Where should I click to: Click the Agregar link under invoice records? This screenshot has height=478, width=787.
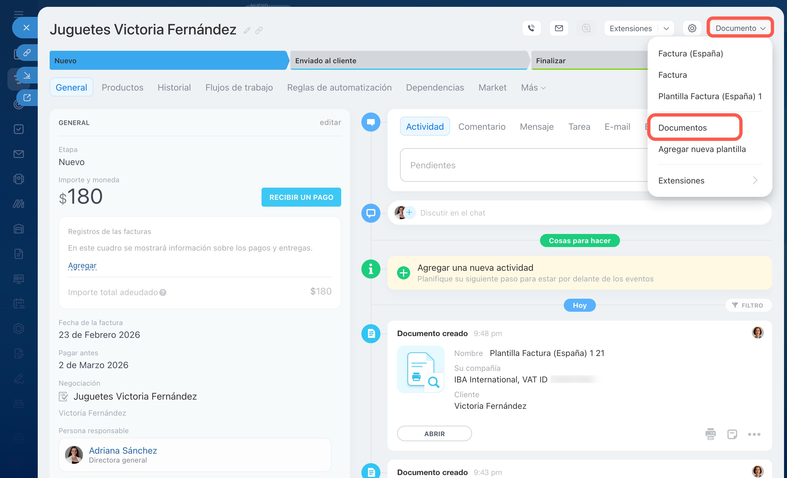82,265
